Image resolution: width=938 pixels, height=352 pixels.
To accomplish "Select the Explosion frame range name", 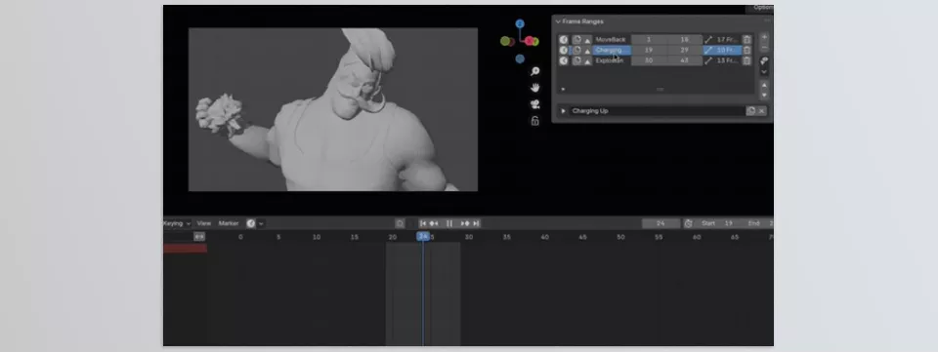I will tap(611, 60).
